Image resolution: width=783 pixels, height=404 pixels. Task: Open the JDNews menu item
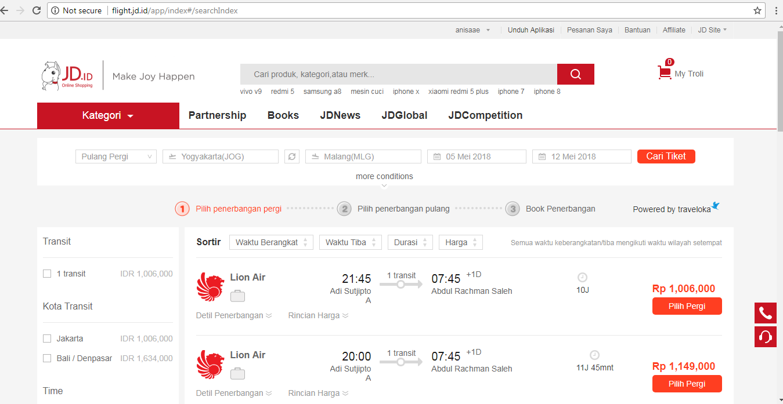pyautogui.click(x=340, y=115)
